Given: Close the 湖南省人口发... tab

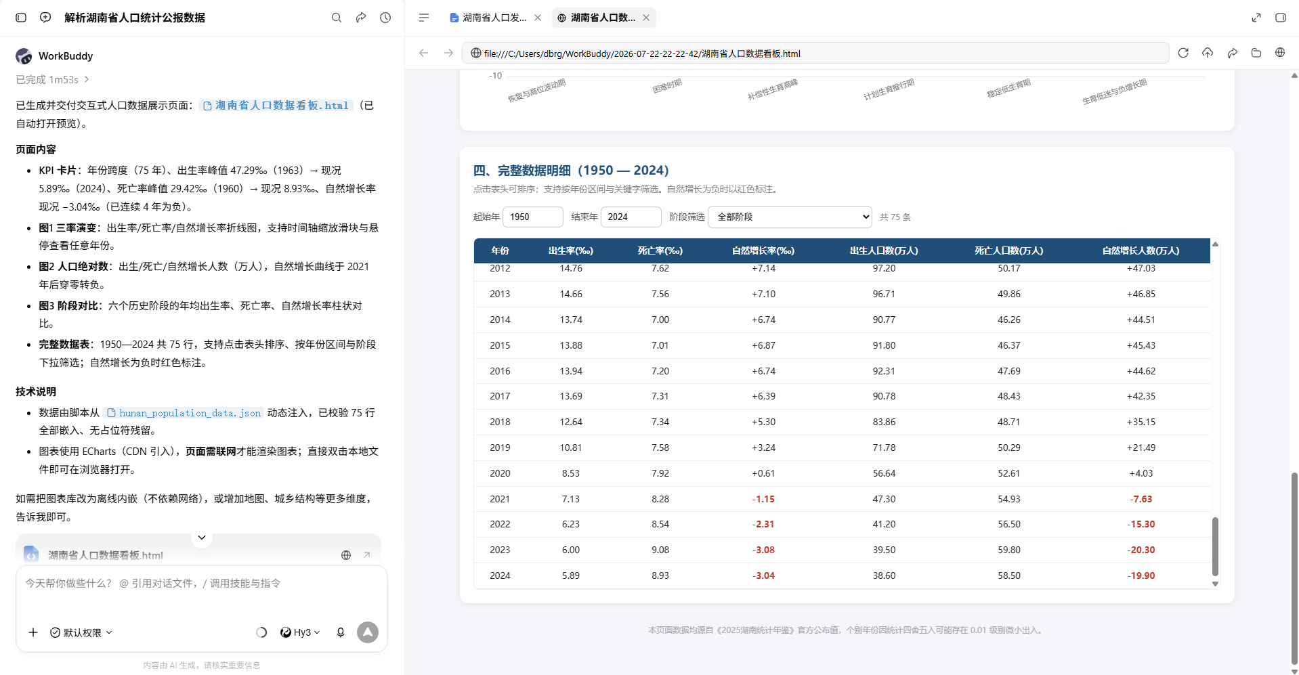Looking at the screenshot, I should pyautogui.click(x=538, y=18).
